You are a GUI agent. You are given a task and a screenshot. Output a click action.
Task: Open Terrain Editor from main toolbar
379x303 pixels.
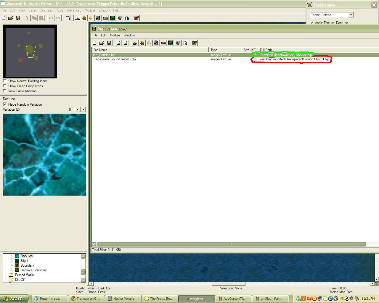tap(77, 18)
